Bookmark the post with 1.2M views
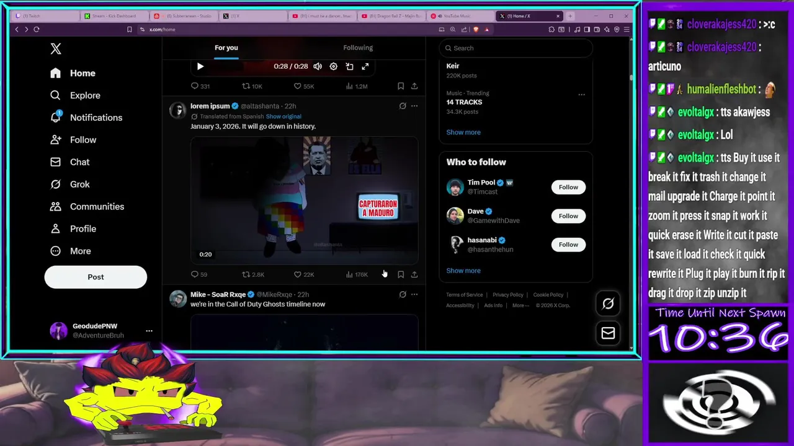This screenshot has height=446, width=794. pos(401,86)
